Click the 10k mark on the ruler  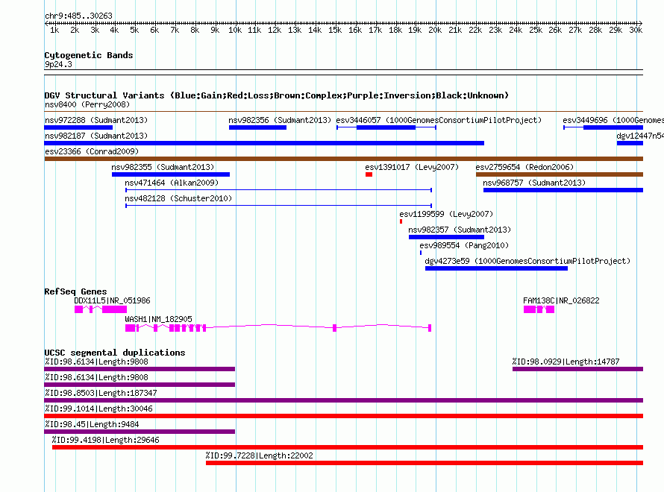point(235,30)
